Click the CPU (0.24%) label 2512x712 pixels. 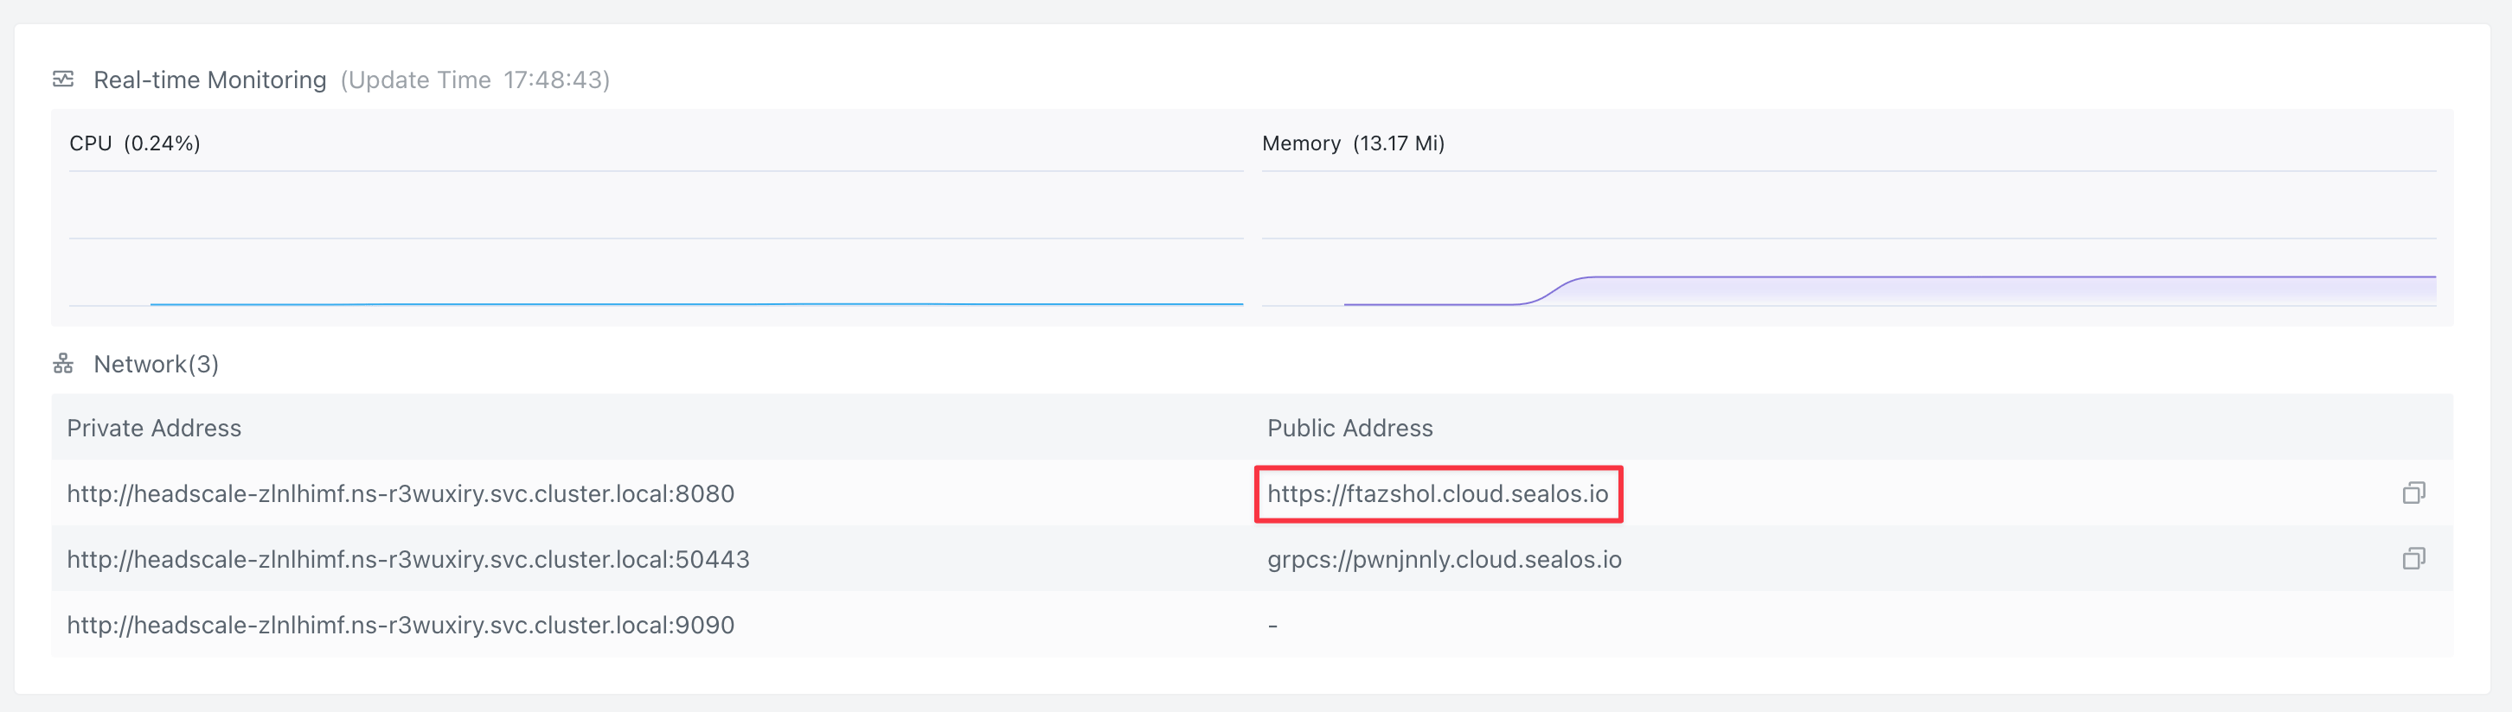(135, 143)
